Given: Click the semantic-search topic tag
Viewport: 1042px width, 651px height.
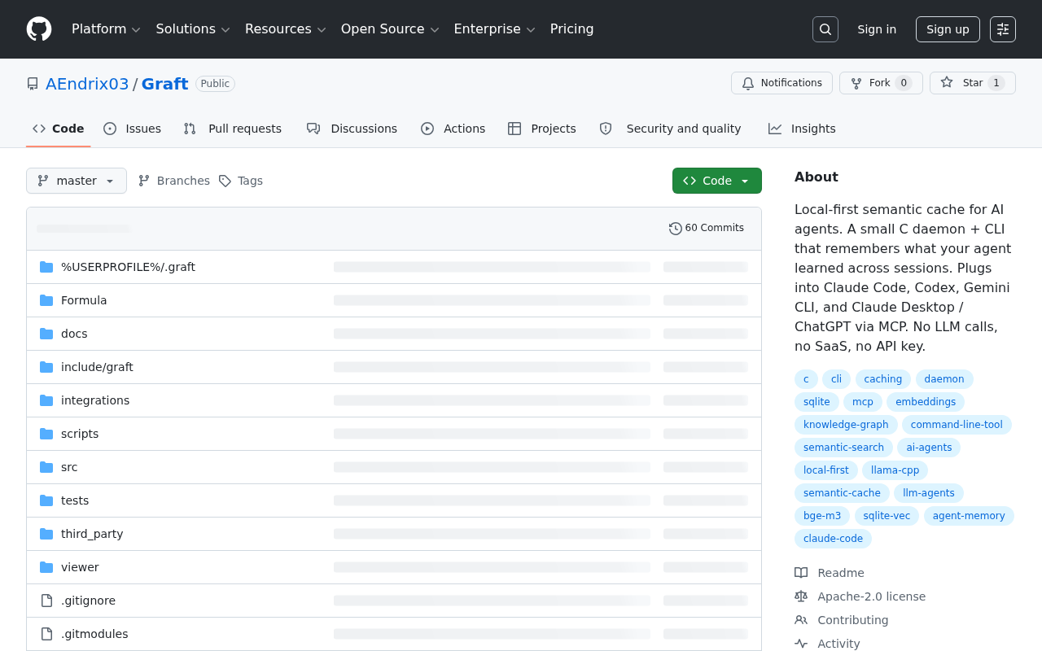Looking at the screenshot, I should click(x=843, y=448).
